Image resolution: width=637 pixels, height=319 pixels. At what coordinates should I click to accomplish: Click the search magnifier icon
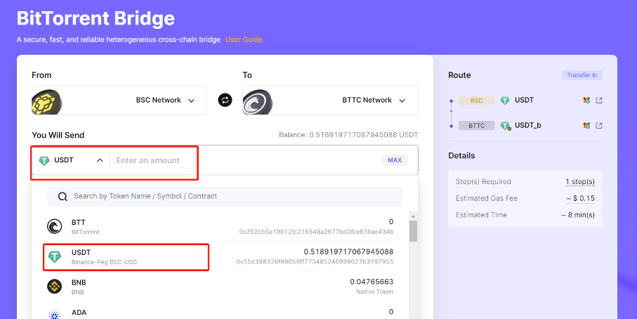tap(63, 197)
